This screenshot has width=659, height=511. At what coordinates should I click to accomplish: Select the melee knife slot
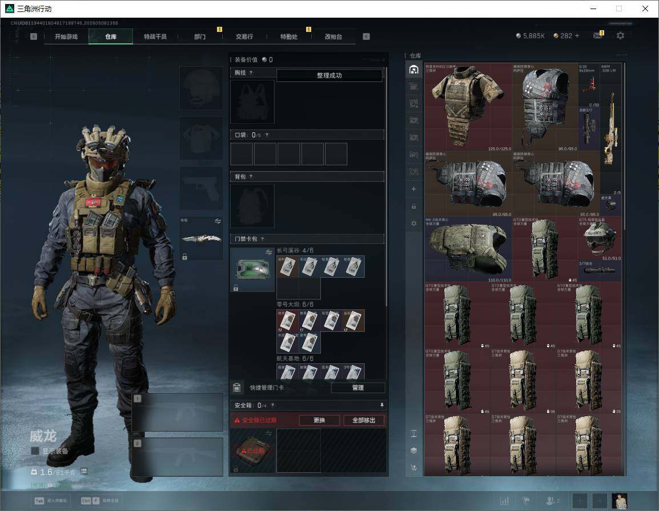click(202, 238)
